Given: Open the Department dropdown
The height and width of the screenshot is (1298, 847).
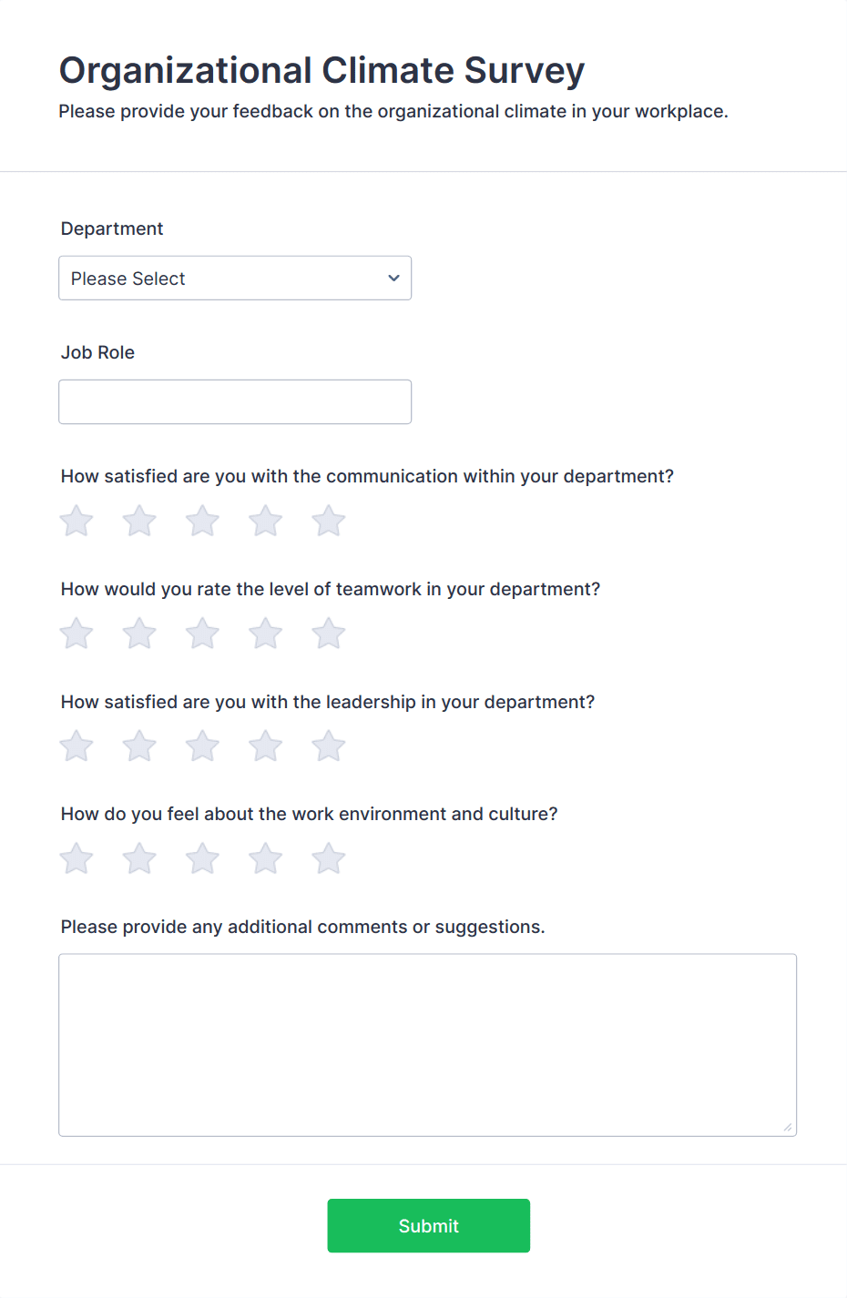Looking at the screenshot, I should click(234, 279).
